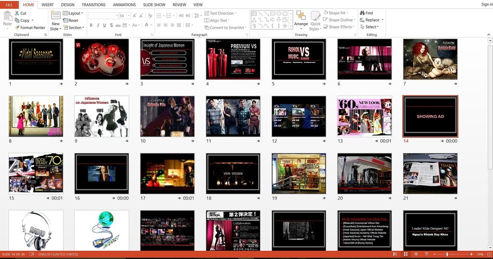Expand the Select dropdown in Editing
The width and height of the screenshot is (493, 259).
[x=371, y=27]
